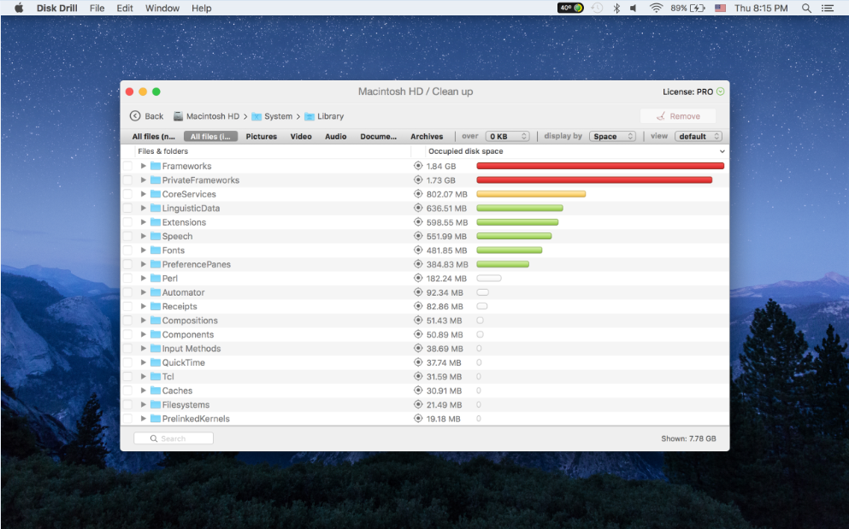Screen dimensions: 849x529
Task: Click the green License PRO status icon
Action: [720, 91]
